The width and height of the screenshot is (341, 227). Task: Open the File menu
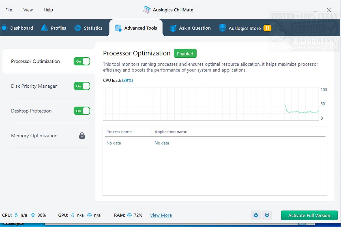coord(9,10)
